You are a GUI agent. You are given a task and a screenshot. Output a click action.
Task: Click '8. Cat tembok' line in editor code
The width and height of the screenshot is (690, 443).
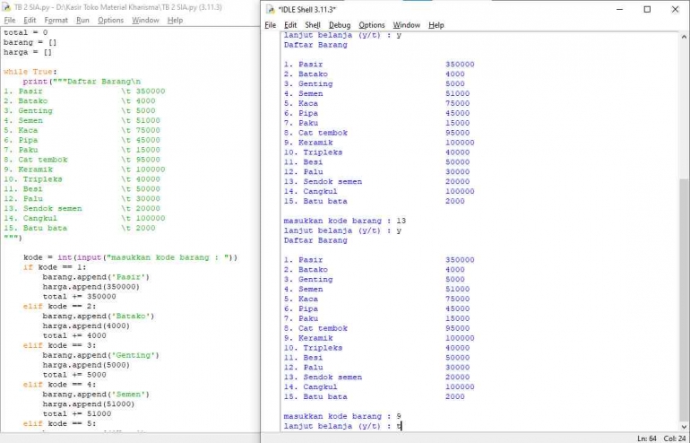[82, 160]
